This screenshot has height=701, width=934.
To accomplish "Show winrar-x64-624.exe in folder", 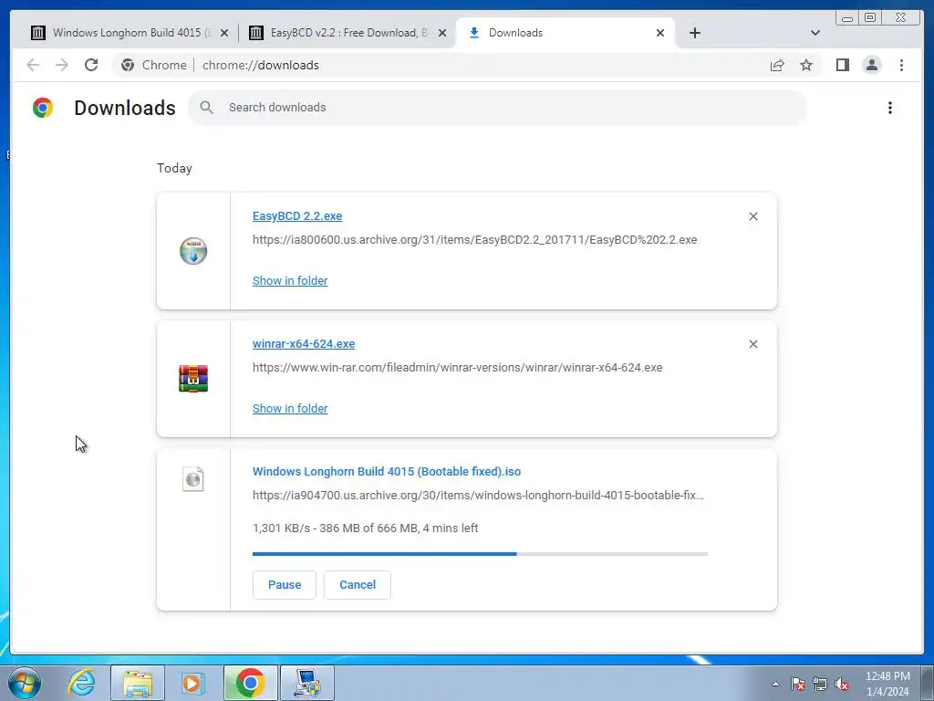I will pyautogui.click(x=290, y=408).
